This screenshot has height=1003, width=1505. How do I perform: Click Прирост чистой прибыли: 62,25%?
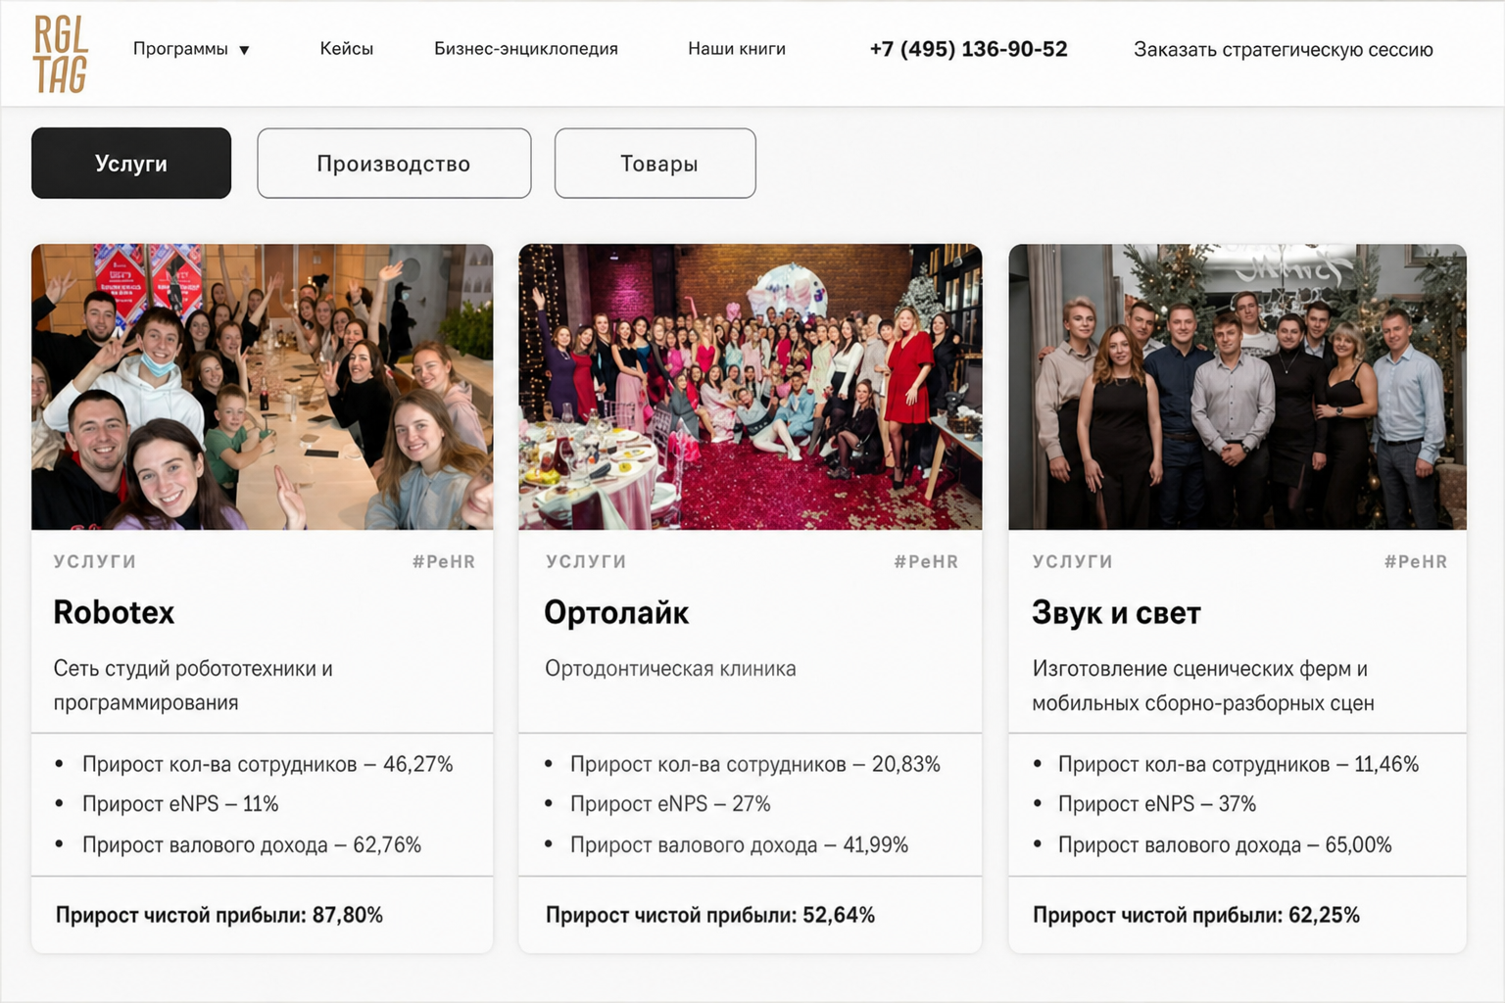[x=1196, y=915]
